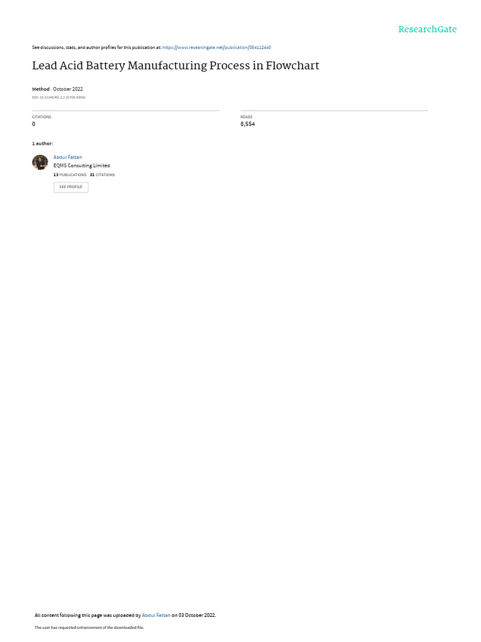Screen dimensions: 481x642
Task: Click the ResearchGate logo
Action: tap(427, 29)
